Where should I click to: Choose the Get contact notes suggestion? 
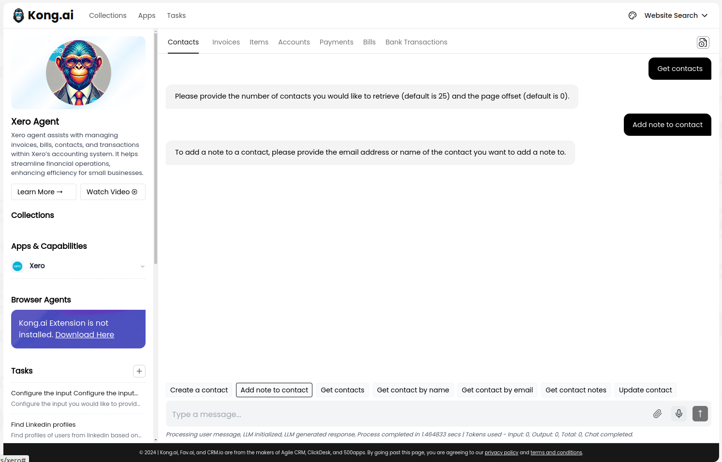tap(575, 390)
